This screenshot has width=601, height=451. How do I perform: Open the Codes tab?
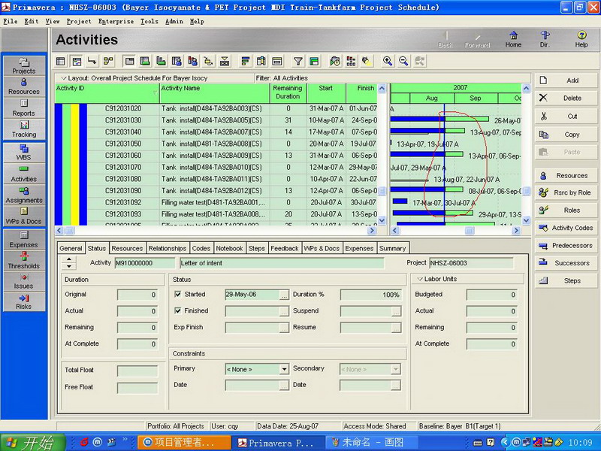coord(201,248)
